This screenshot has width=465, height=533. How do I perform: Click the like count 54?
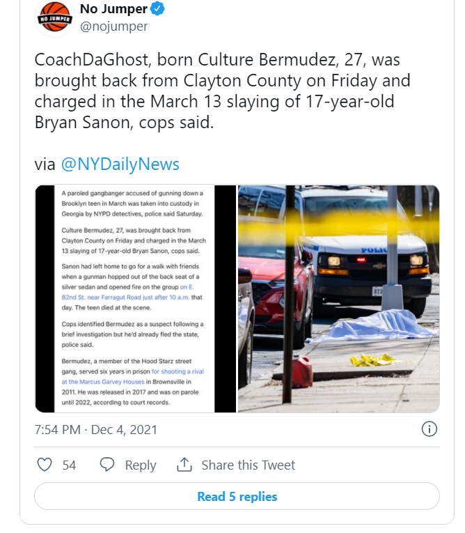(69, 465)
